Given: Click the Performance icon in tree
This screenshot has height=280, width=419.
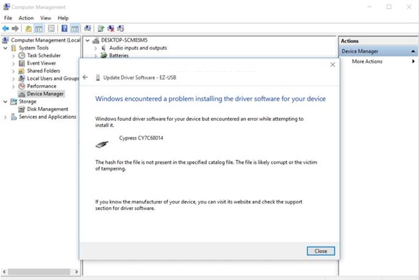Looking at the screenshot, I should click(22, 86).
